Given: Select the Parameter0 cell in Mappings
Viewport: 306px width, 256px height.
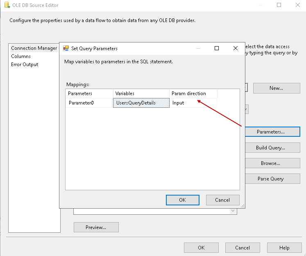Looking at the screenshot, I should (x=90, y=103).
